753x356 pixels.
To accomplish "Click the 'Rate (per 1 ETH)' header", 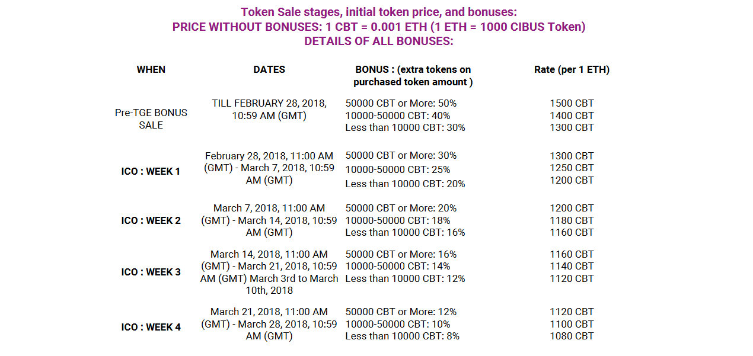I will tap(572, 69).
